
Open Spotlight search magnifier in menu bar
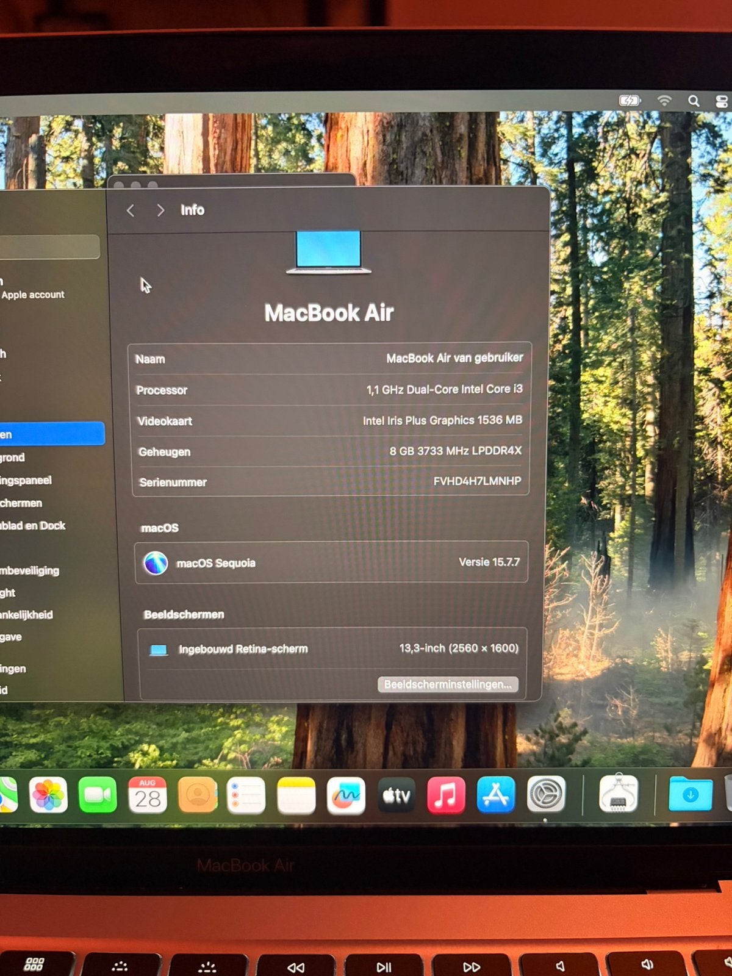pos(694,101)
